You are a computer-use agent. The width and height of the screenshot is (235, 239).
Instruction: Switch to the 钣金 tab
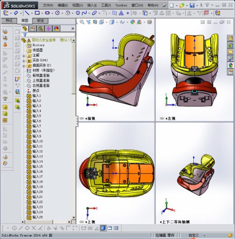[40, 20]
